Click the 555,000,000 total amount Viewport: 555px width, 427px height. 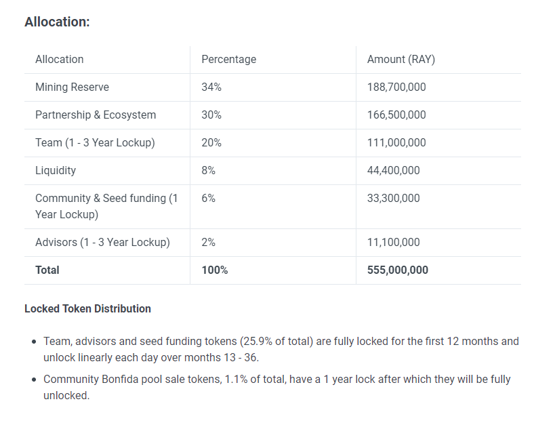[x=398, y=270]
